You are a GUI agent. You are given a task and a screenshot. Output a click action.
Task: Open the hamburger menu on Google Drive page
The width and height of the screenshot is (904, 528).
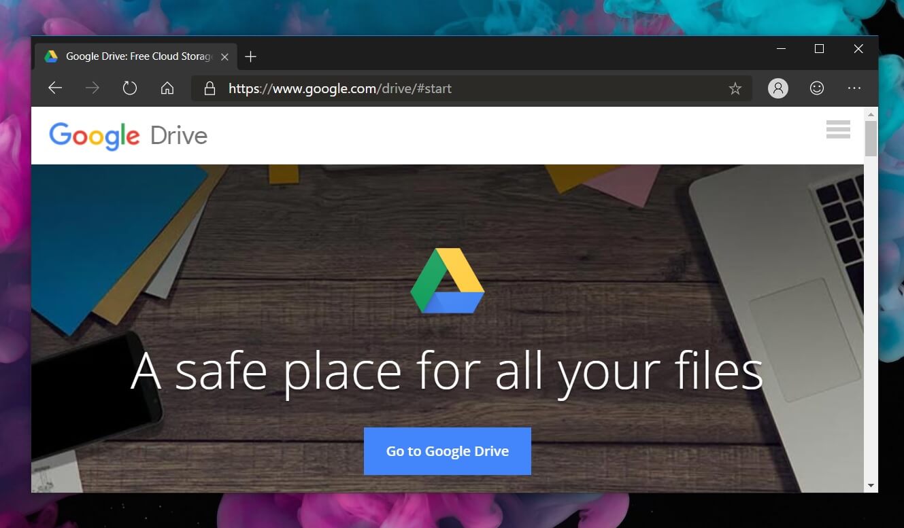pos(838,129)
